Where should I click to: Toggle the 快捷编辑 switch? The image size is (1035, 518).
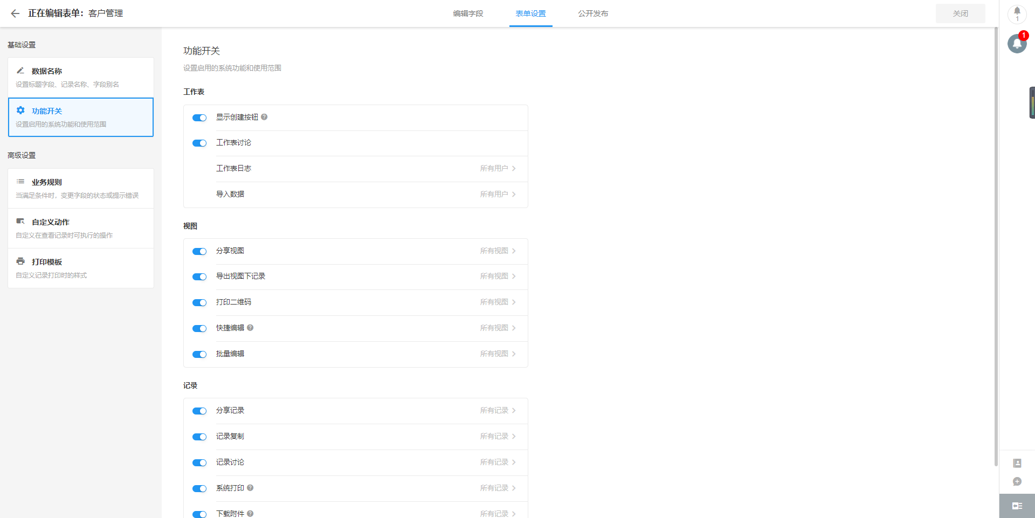point(199,328)
